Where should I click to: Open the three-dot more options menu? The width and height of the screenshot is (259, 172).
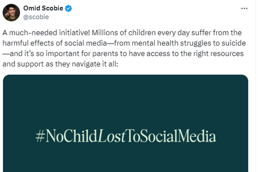click(244, 9)
